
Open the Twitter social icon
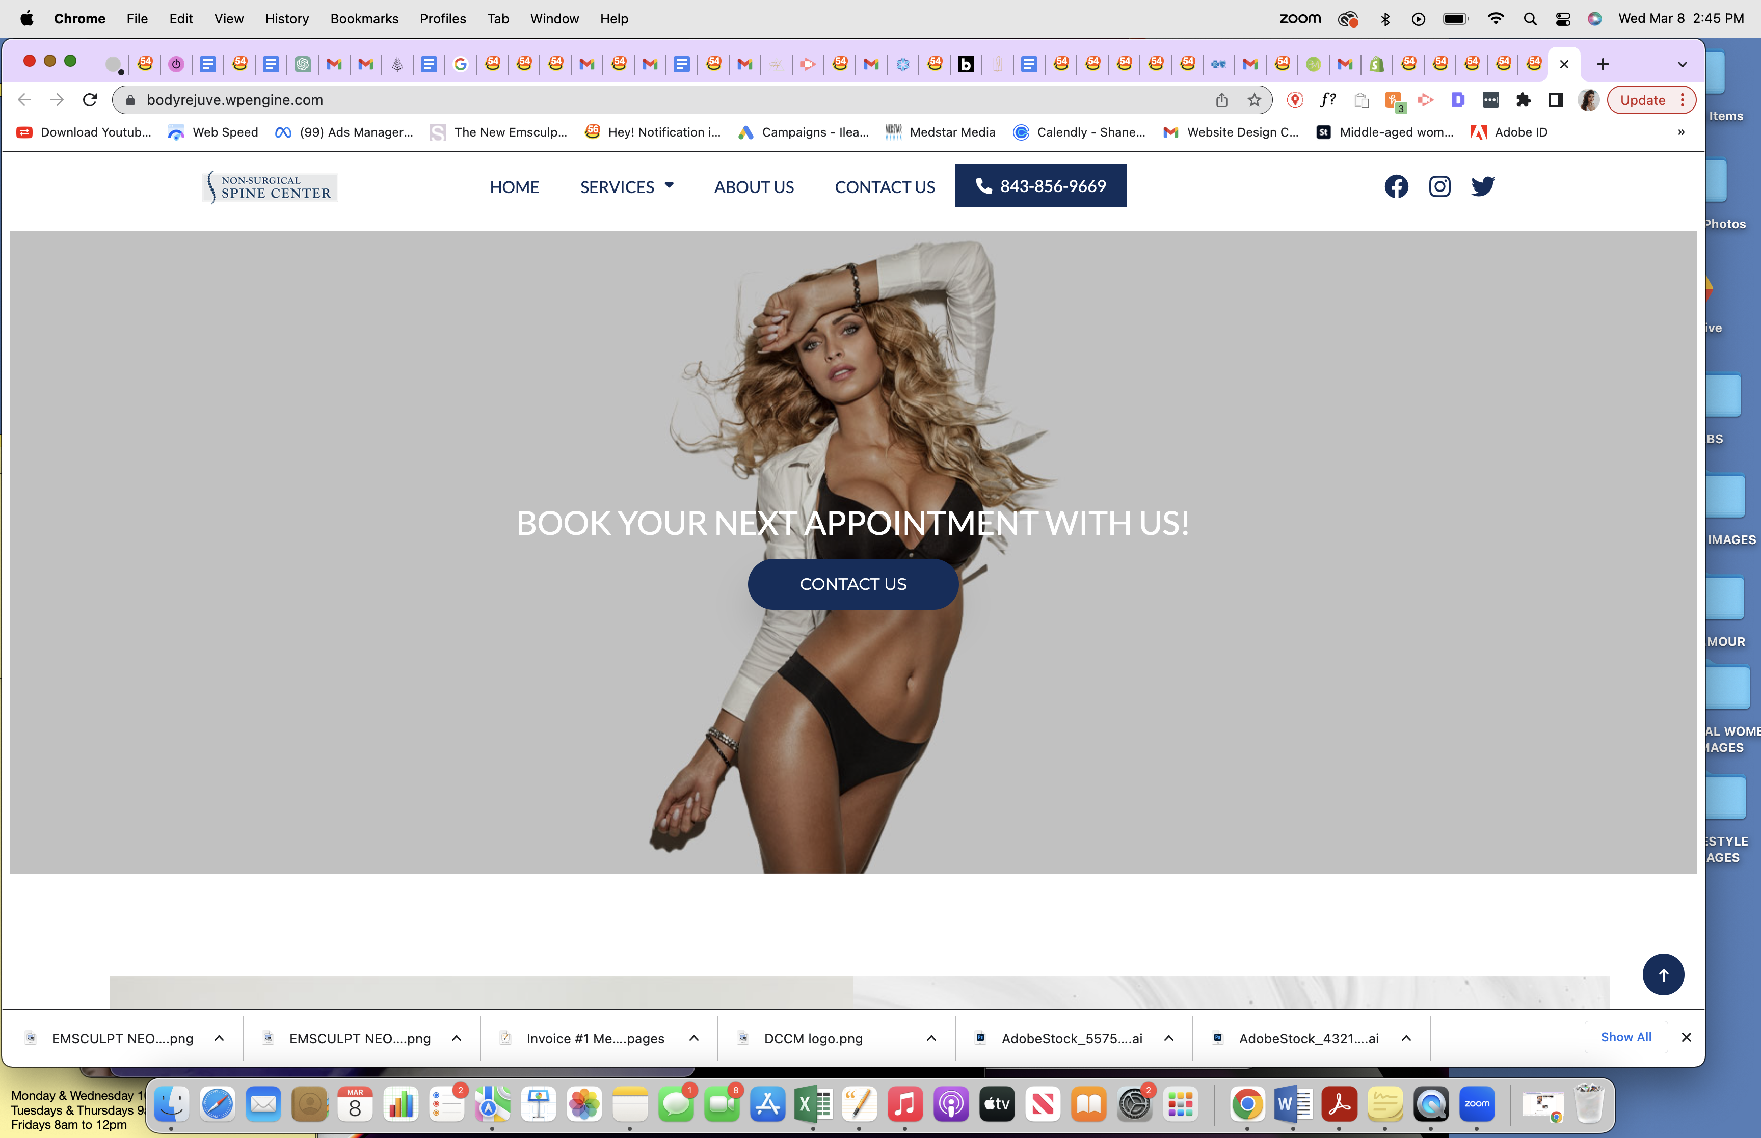point(1482,186)
